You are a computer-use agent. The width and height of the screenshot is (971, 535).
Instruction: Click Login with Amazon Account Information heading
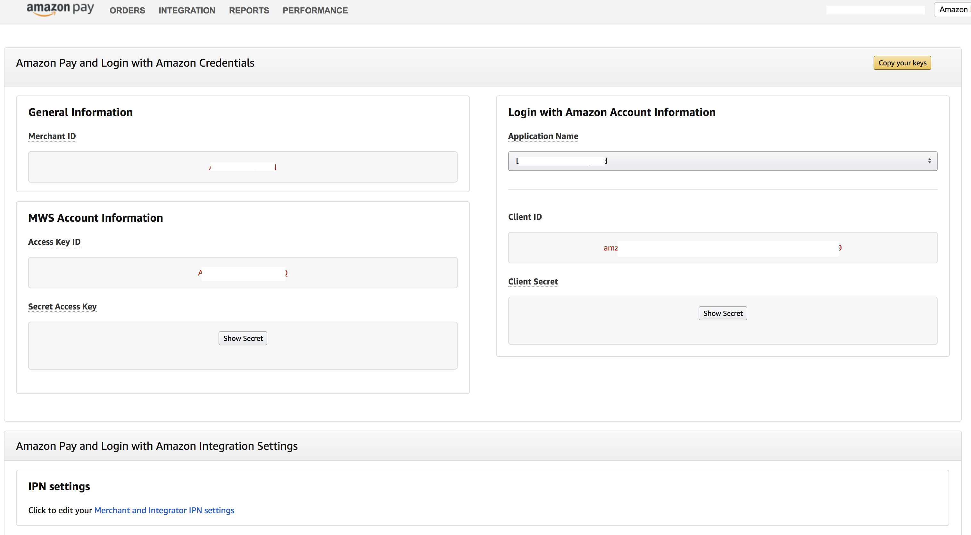(611, 112)
